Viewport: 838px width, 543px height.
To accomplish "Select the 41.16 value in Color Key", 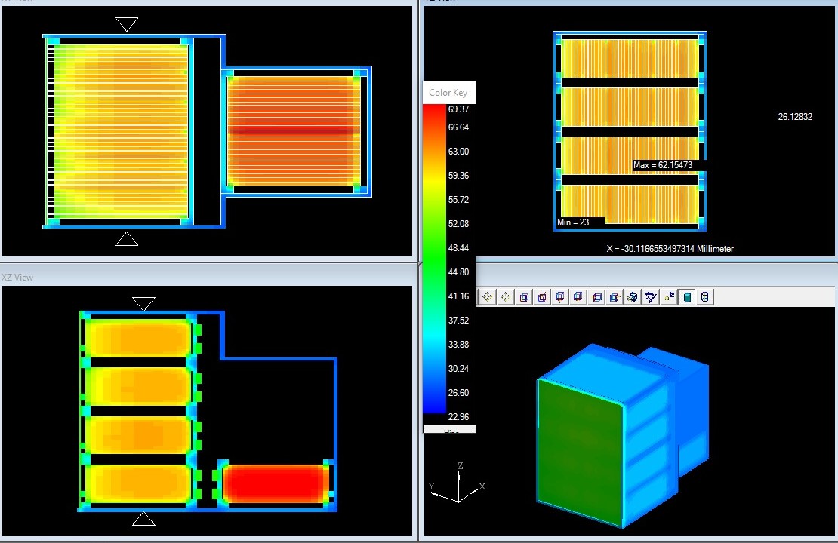I will coord(458,296).
